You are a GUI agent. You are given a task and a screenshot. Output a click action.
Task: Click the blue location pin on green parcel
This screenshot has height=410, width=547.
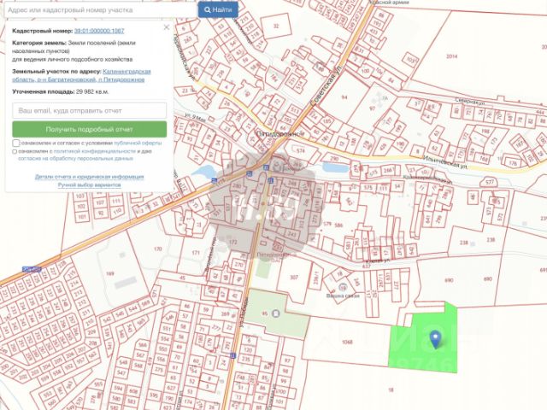tap(435, 340)
